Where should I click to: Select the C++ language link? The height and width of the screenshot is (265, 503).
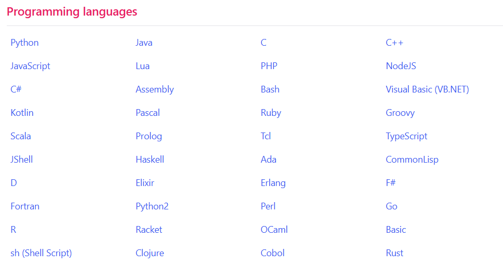[x=394, y=43]
